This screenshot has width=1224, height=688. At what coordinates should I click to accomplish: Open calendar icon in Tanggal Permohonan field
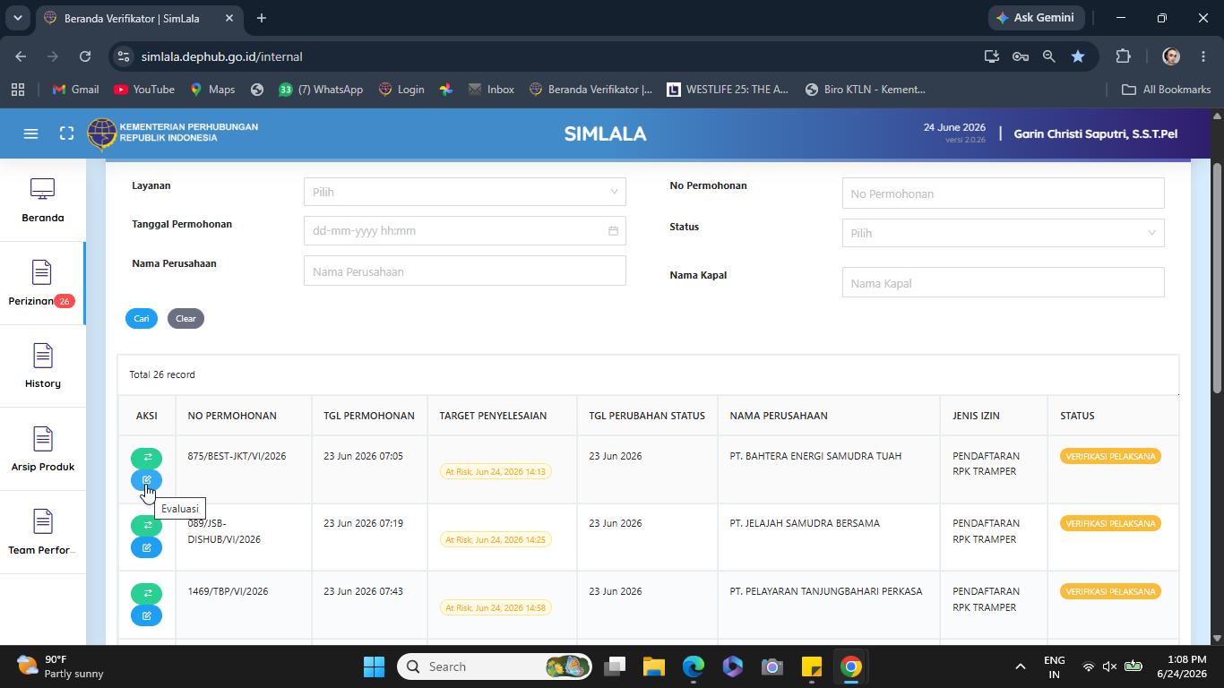(613, 231)
